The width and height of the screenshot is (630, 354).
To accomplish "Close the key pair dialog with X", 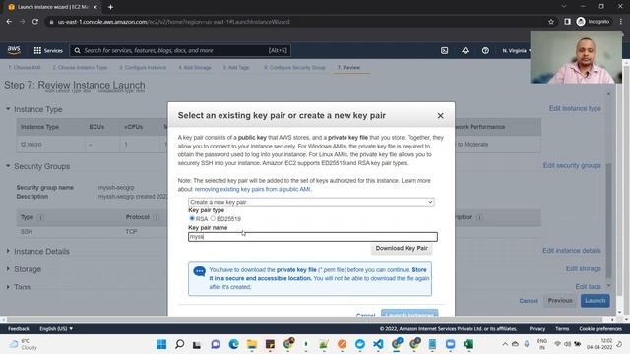I will (x=440, y=116).
